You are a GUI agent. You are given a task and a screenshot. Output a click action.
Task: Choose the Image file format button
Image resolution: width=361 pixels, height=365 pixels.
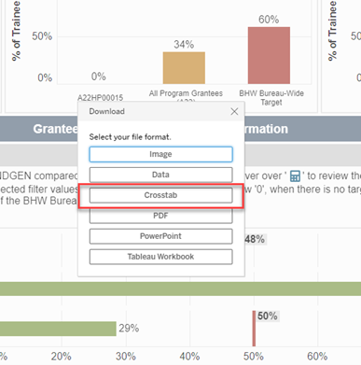160,154
